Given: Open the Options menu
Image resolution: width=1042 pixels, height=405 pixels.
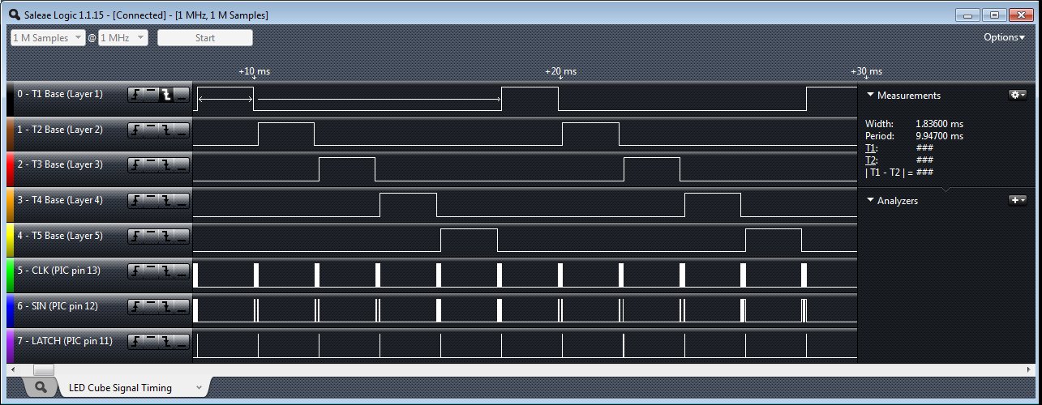Looking at the screenshot, I should [x=1004, y=37].
